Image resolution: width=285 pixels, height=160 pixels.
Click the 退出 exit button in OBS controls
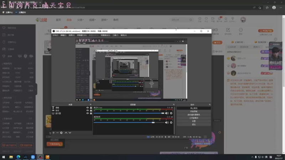click(x=194, y=124)
